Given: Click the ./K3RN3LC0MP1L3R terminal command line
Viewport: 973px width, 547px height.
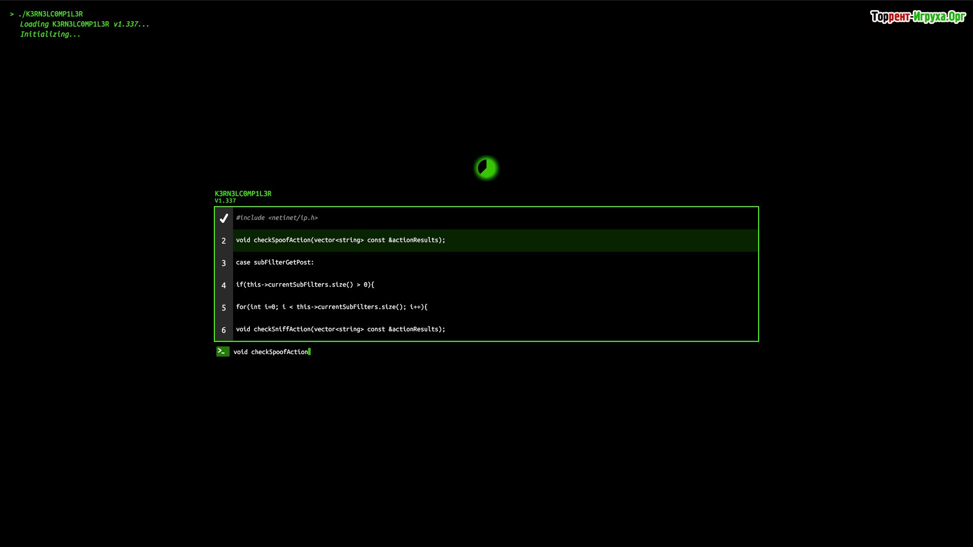Looking at the screenshot, I should 50,14.
